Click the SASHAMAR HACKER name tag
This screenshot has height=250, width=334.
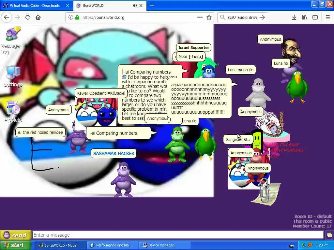coord(114,153)
